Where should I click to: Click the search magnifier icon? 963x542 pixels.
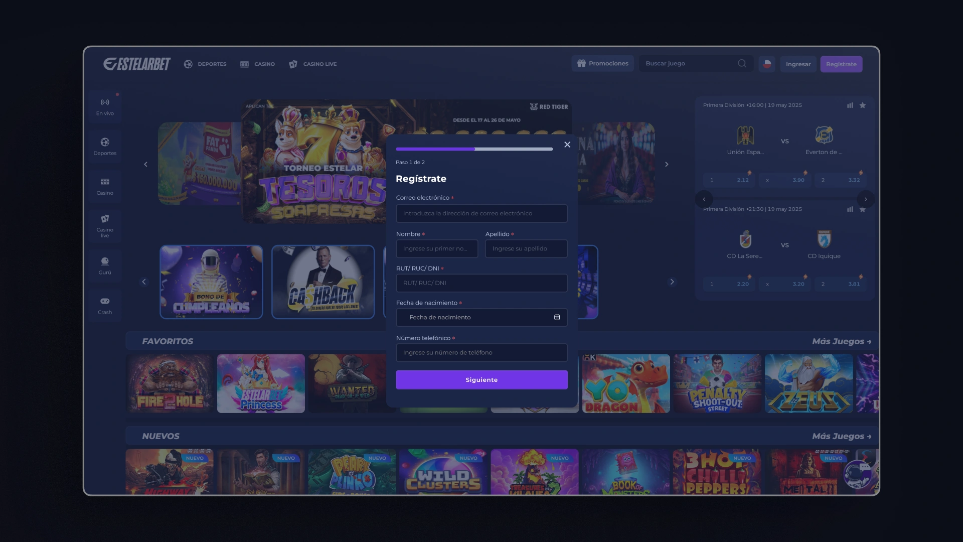742,64
